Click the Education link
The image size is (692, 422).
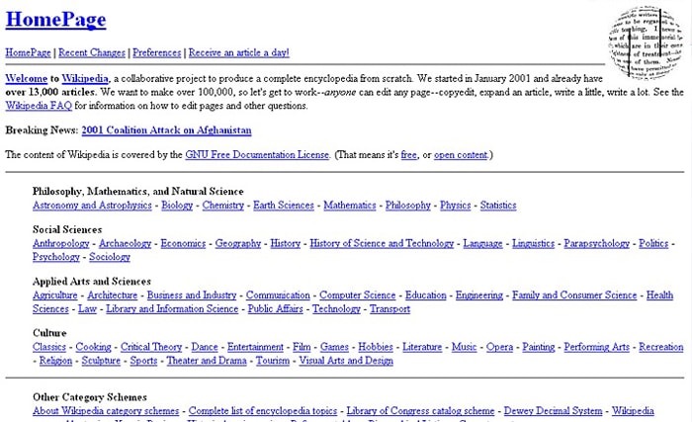click(425, 295)
